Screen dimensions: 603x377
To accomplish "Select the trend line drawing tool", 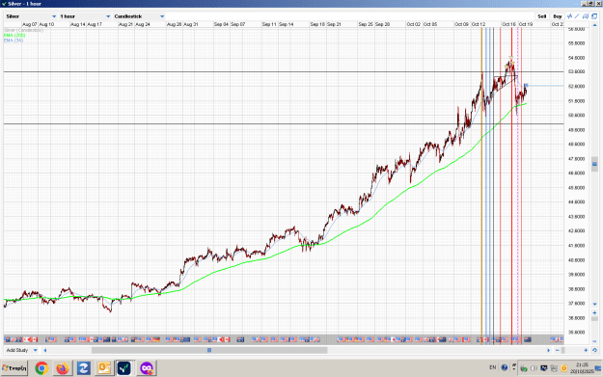I will pos(577,16).
